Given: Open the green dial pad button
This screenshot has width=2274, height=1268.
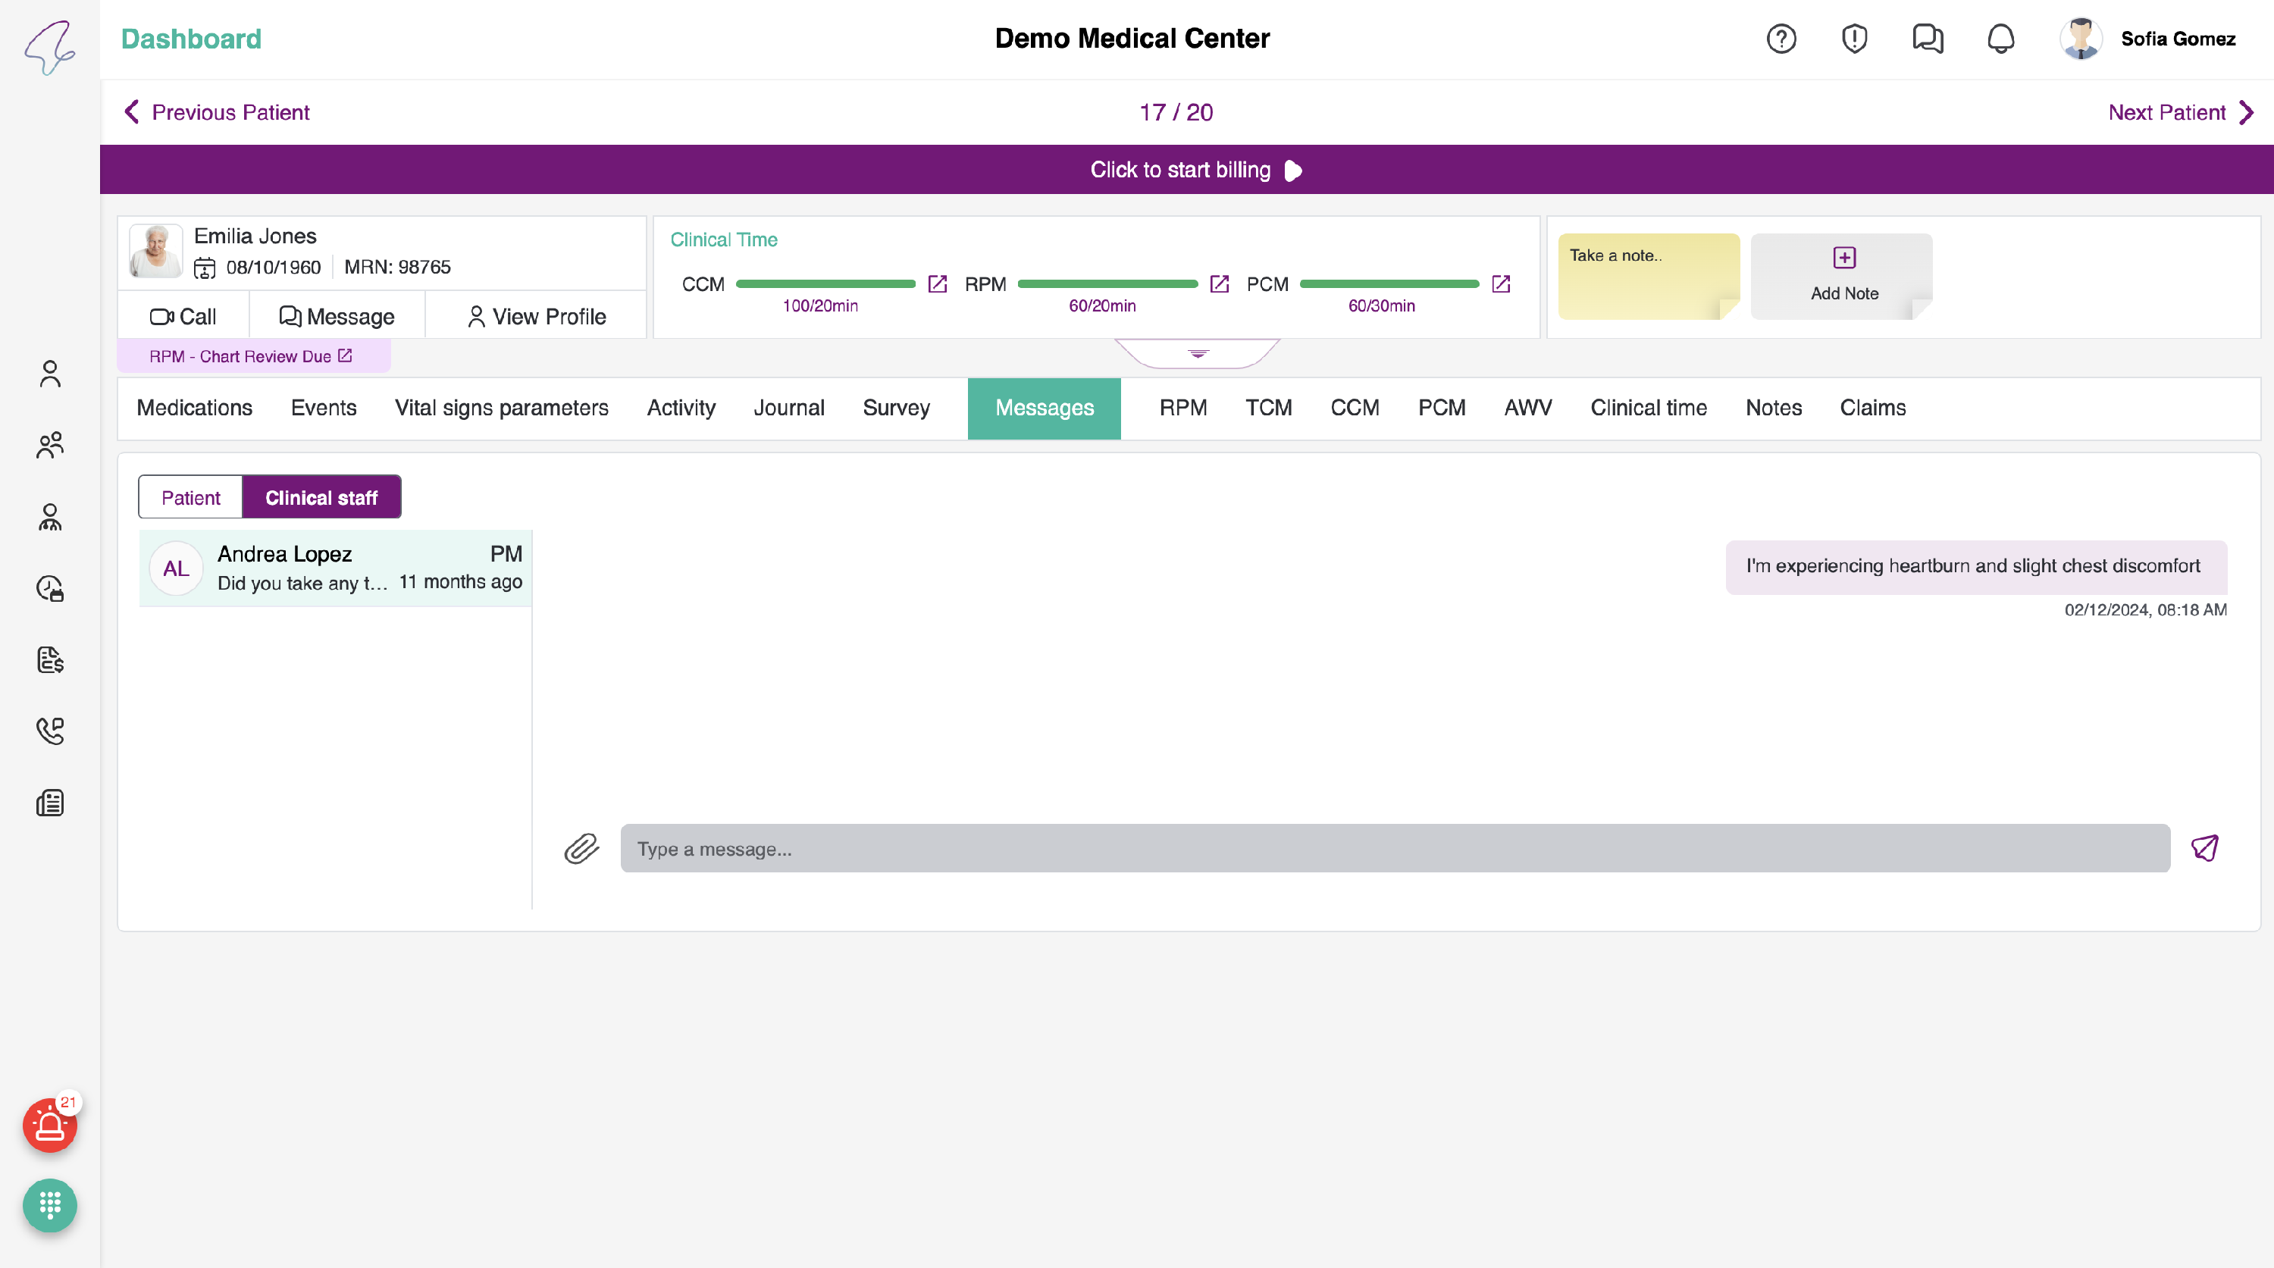Looking at the screenshot, I should [x=49, y=1204].
